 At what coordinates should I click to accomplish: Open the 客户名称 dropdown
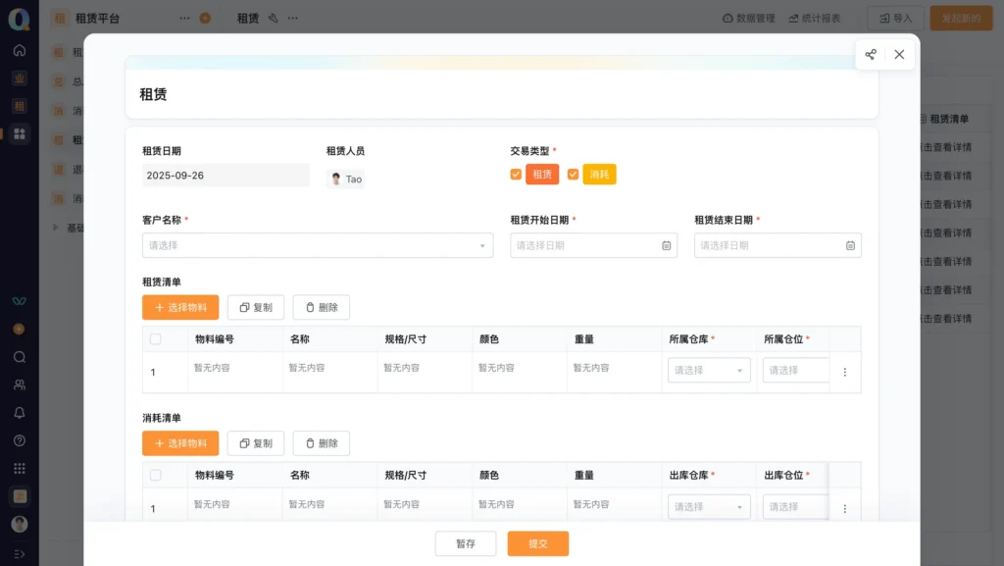[x=317, y=245]
